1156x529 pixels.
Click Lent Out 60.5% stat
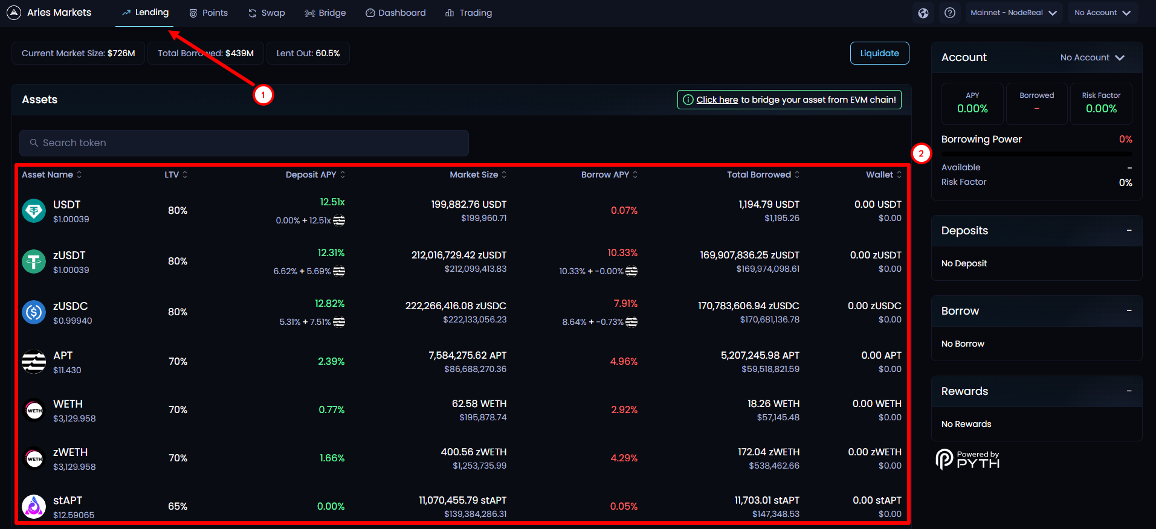coord(308,53)
